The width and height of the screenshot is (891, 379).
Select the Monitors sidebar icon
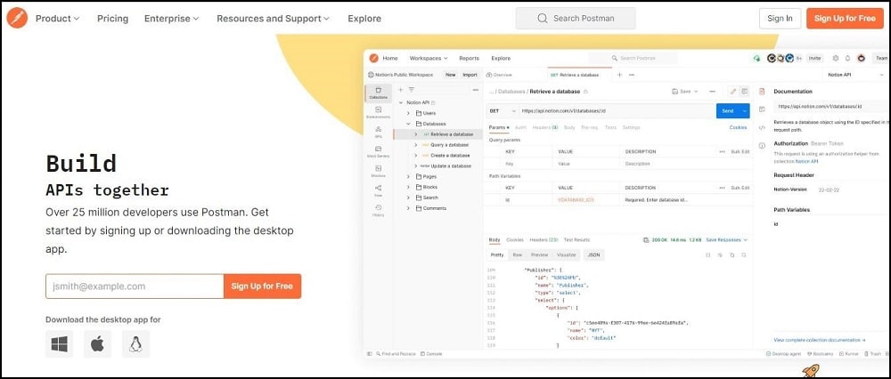[379, 172]
